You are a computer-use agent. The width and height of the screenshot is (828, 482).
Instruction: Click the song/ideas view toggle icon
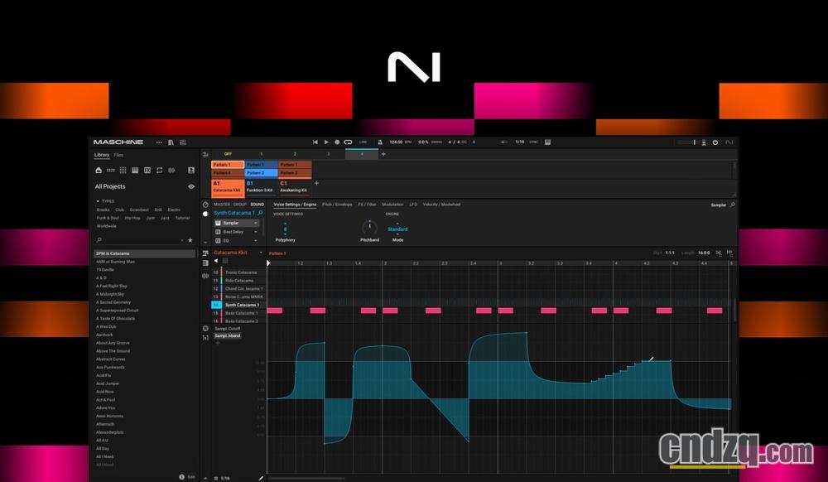tap(205, 154)
